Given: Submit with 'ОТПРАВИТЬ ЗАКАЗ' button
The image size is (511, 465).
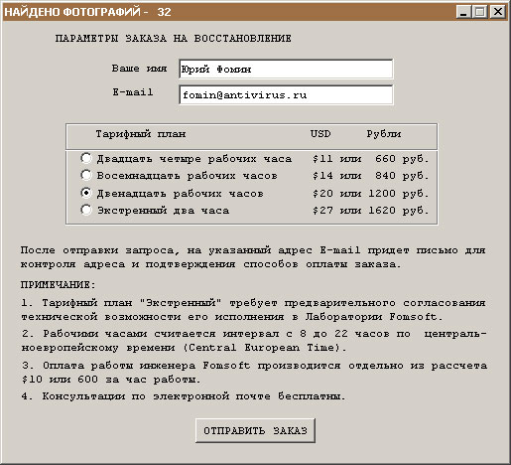Looking at the screenshot, I should [x=255, y=430].
